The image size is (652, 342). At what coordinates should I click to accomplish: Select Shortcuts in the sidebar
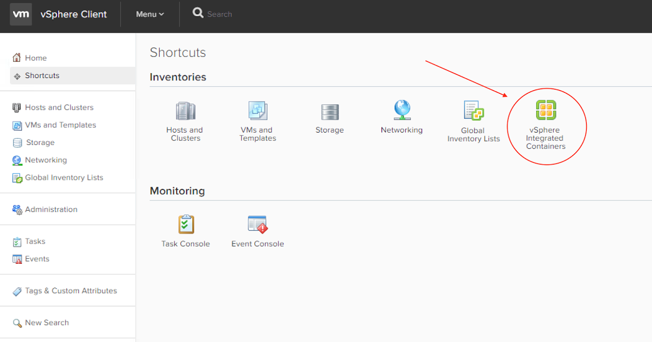tap(42, 75)
